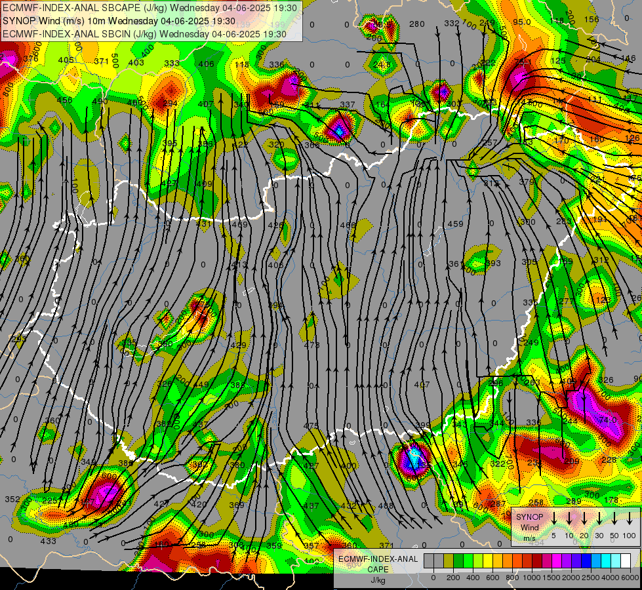Click the map value '475'
This screenshot has width=642, height=590.
(x=311, y=426)
